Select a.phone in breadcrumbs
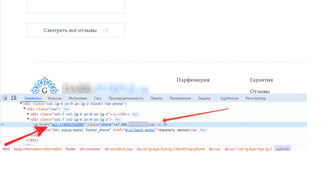The height and width of the screenshot is (169, 322). pyautogui.click(x=282, y=149)
